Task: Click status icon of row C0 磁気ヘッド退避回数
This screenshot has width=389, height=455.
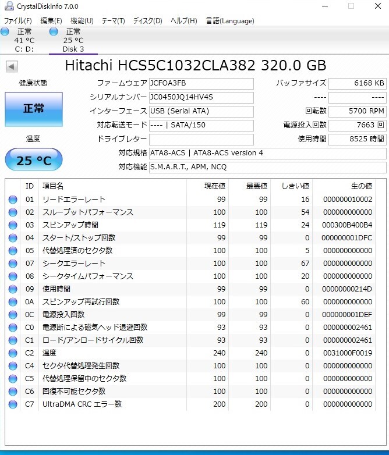Action: click(x=13, y=328)
